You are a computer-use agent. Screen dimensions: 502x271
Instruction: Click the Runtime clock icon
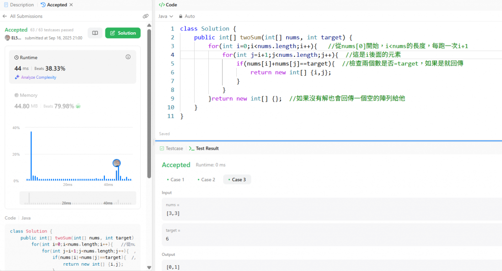(16, 58)
